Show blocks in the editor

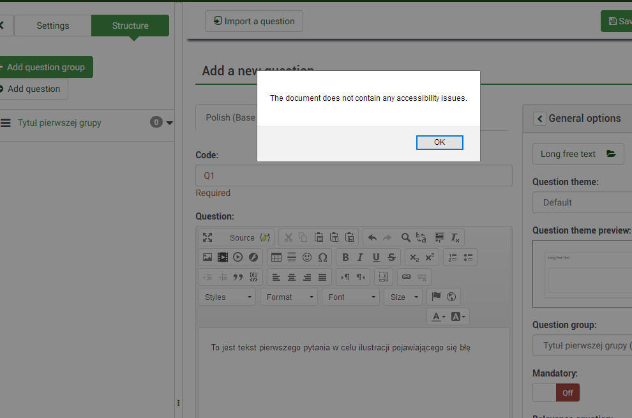(x=383, y=277)
